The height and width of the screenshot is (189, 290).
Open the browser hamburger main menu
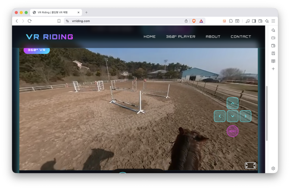(273, 21)
